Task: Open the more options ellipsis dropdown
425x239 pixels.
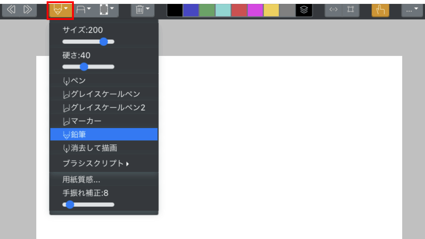Action: click(x=412, y=10)
